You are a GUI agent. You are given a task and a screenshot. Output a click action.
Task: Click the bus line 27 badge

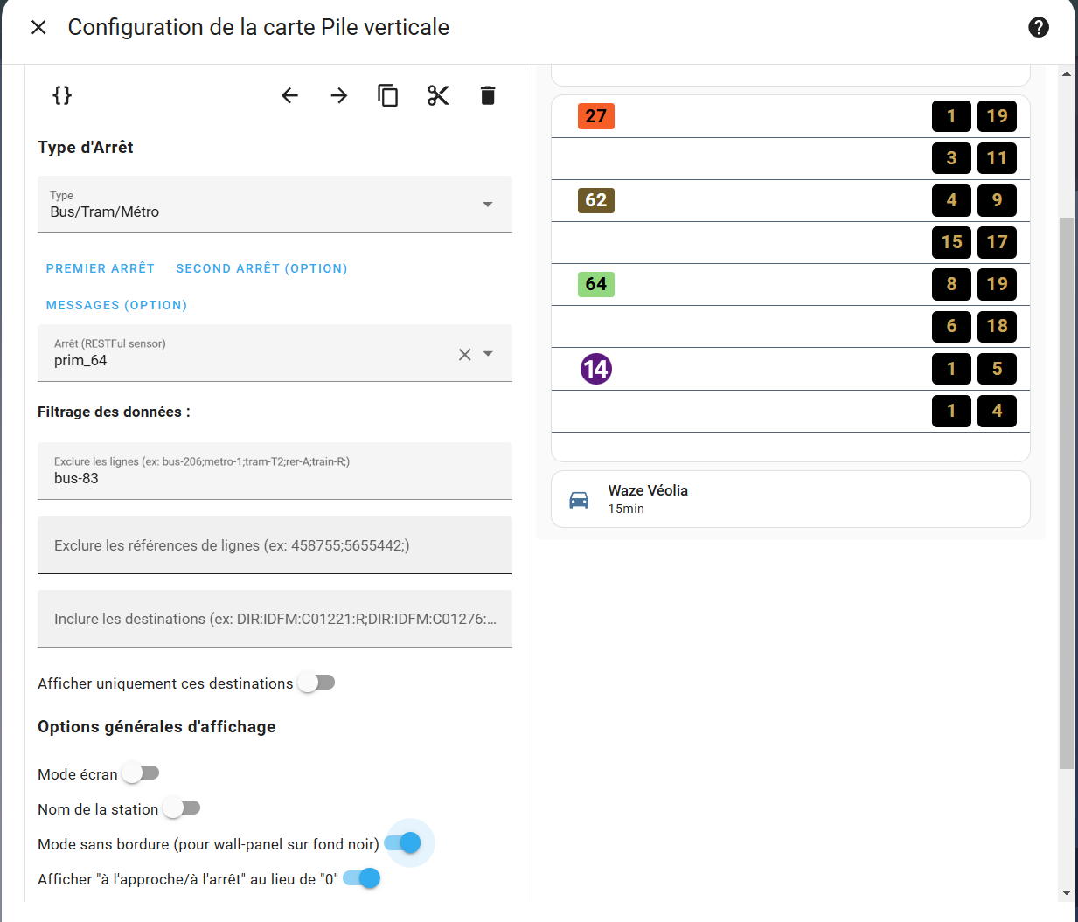point(595,116)
